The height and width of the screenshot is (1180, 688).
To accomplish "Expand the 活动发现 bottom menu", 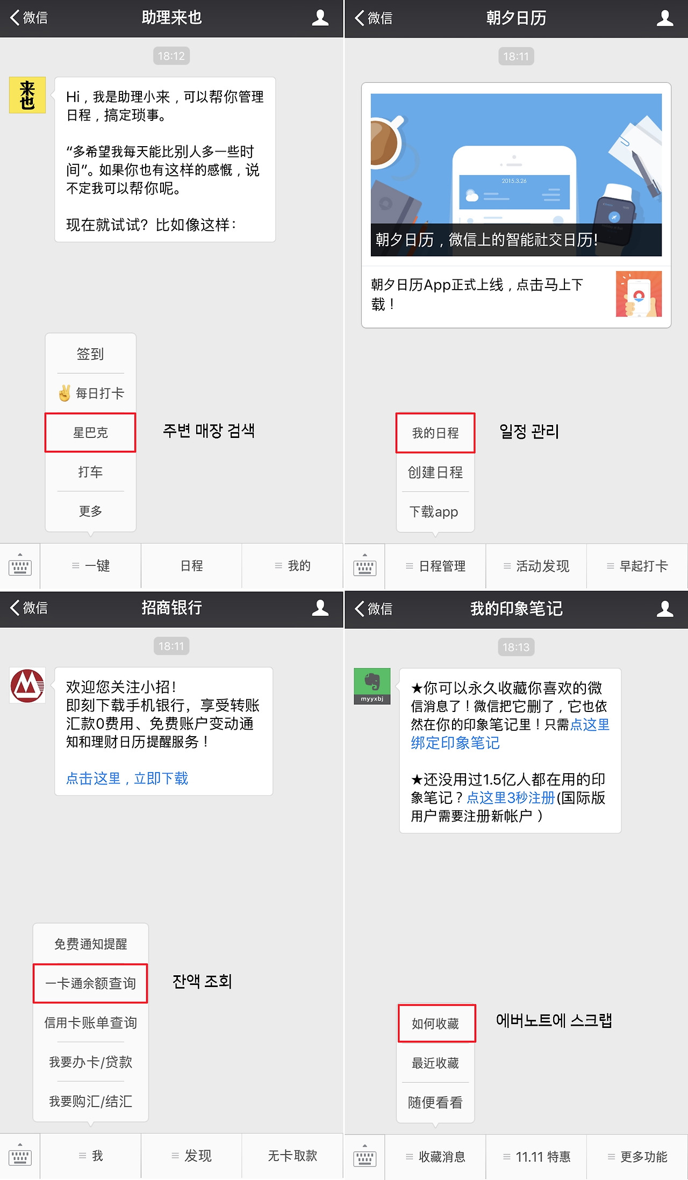I will 536,566.
